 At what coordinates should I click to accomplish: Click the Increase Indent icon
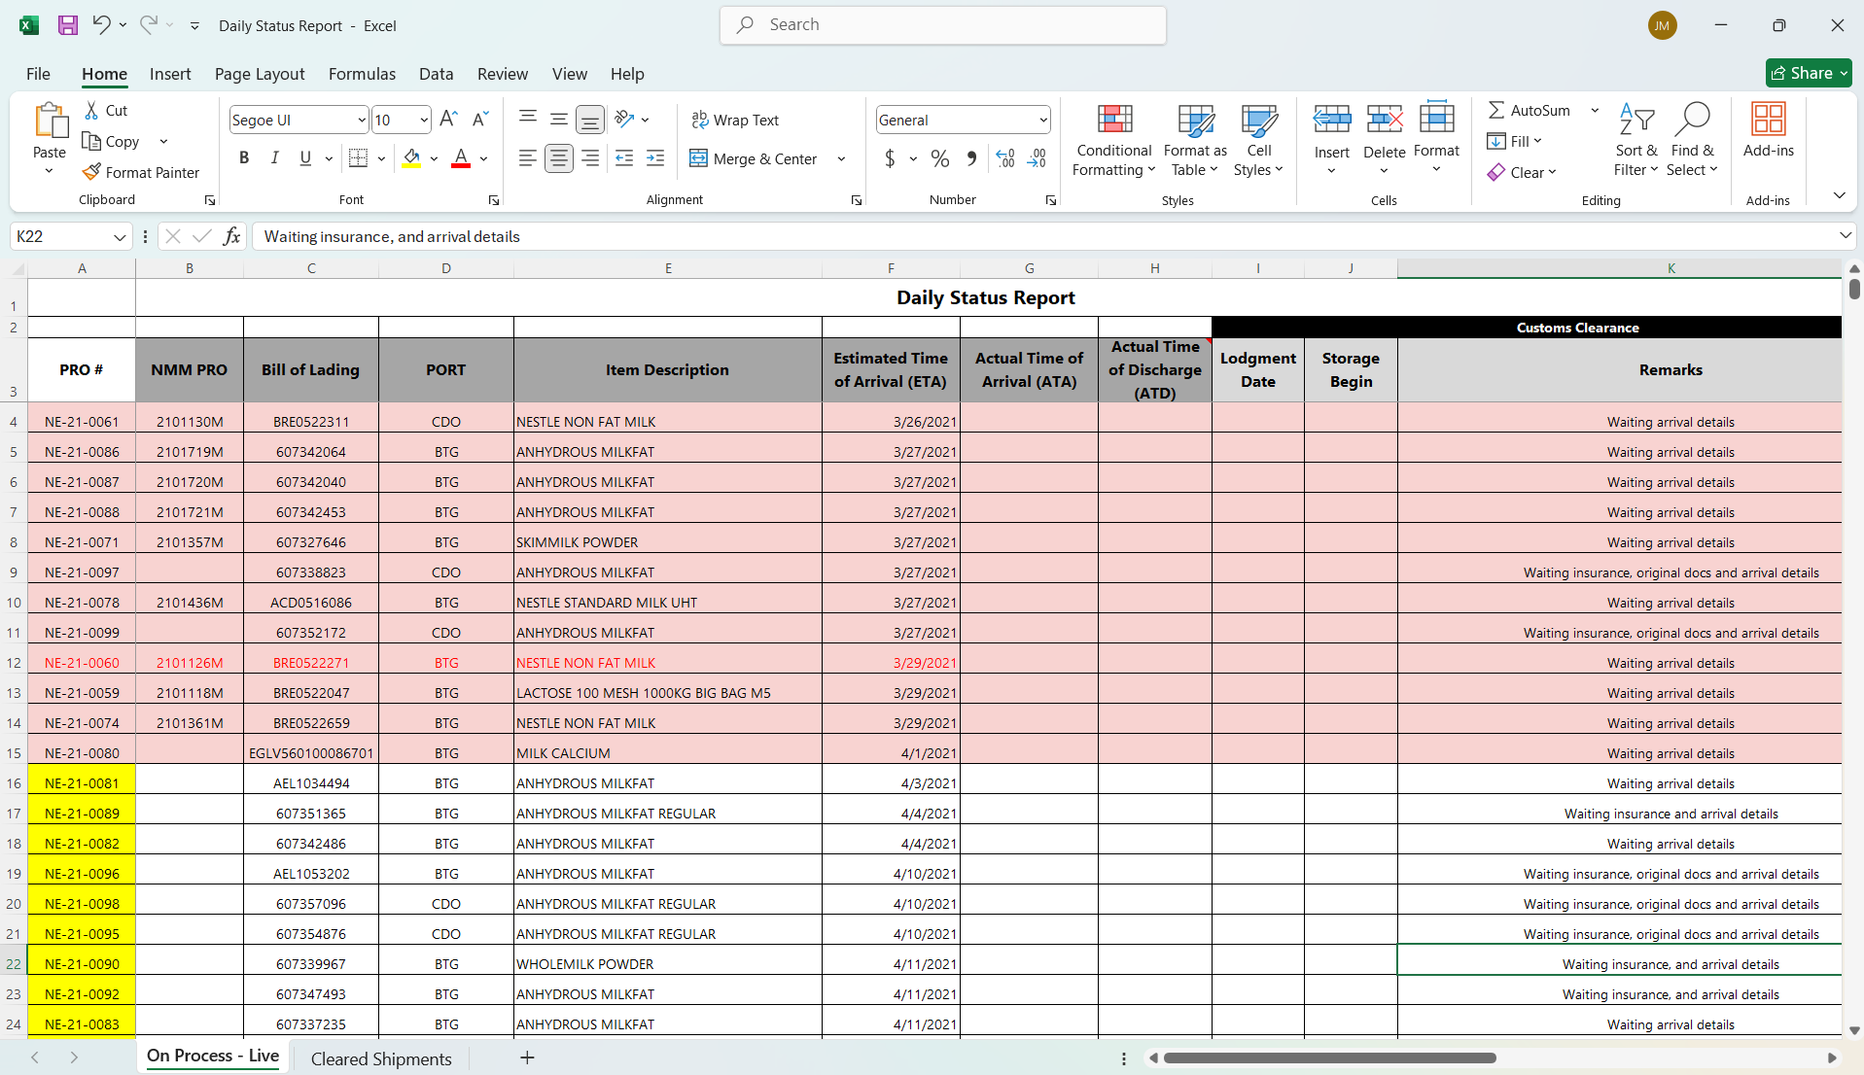click(x=655, y=158)
